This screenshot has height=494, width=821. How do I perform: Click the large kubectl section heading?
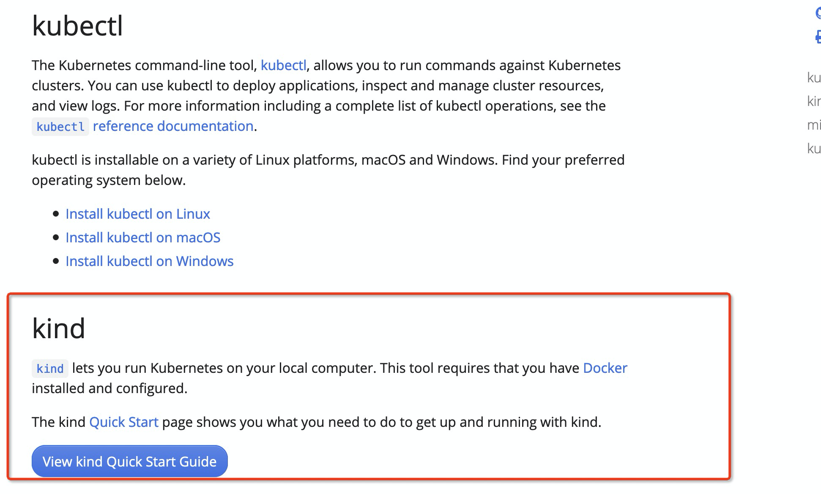tap(77, 26)
